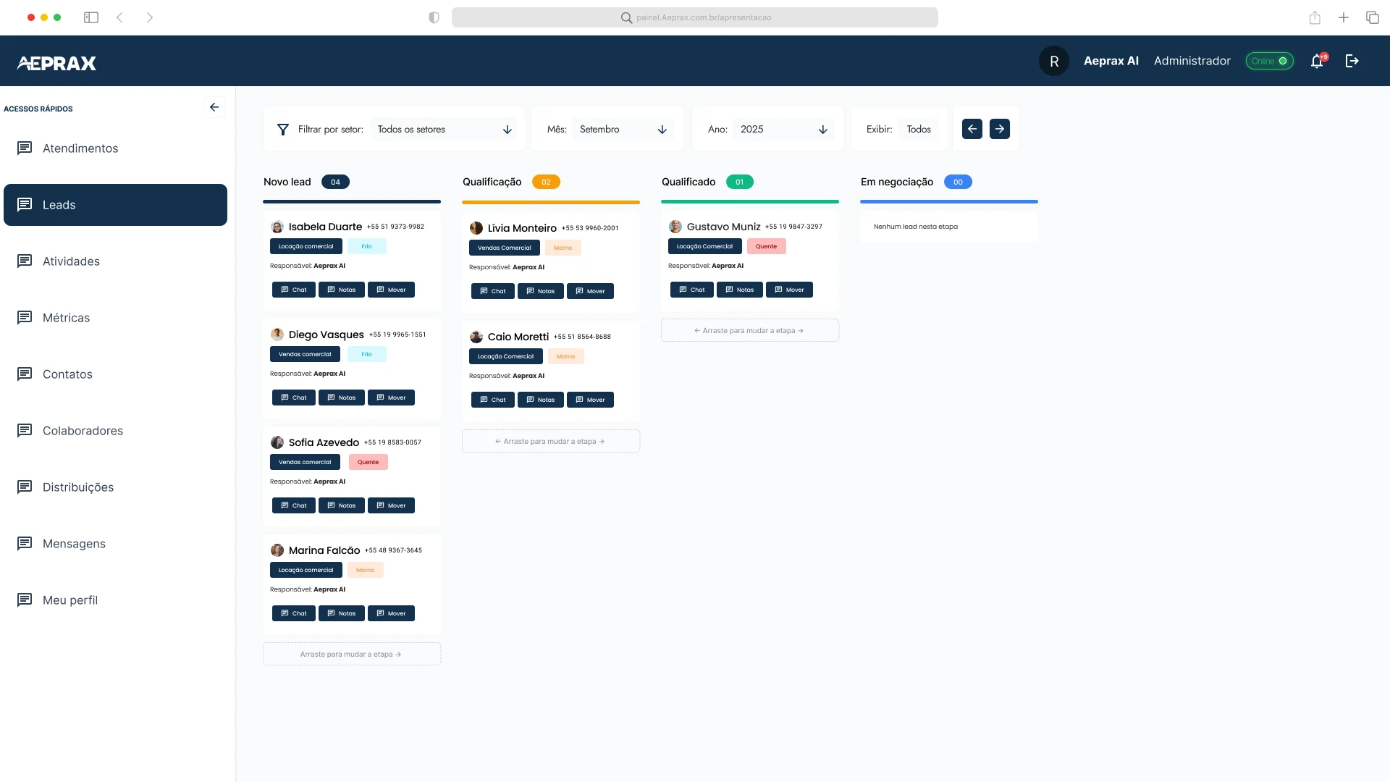Image resolution: width=1390 pixels, height=782 pixels.
Task: Go to next period with right arrow button
Action: [x=1000, y=129]
